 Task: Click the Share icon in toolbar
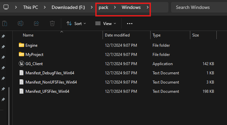pos(36,23)
